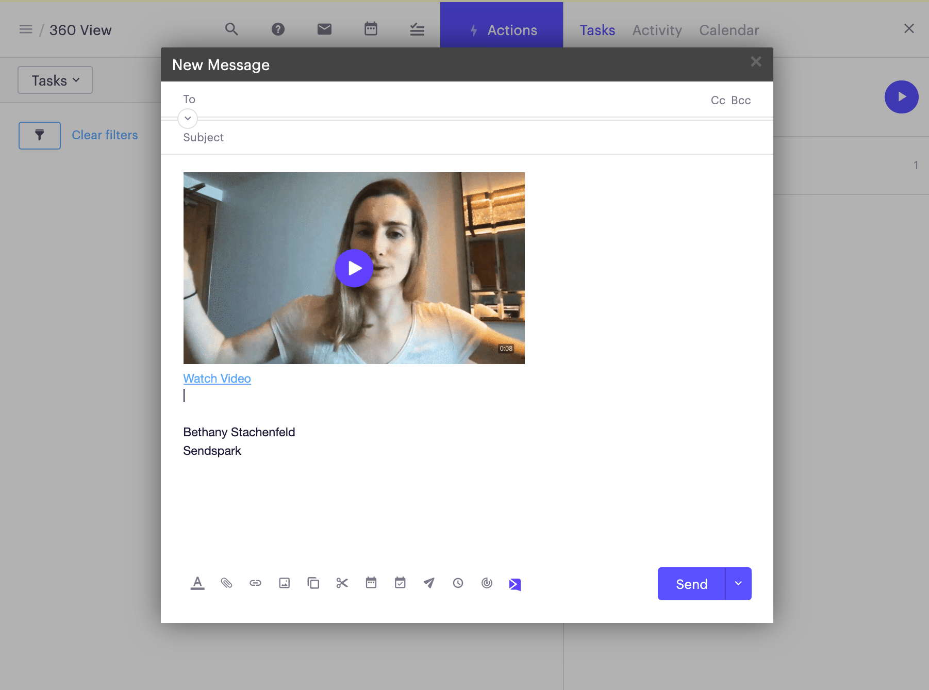Open the Watch Video link
The height and width of the screenshot is (690, 929).
pos(217,379)
